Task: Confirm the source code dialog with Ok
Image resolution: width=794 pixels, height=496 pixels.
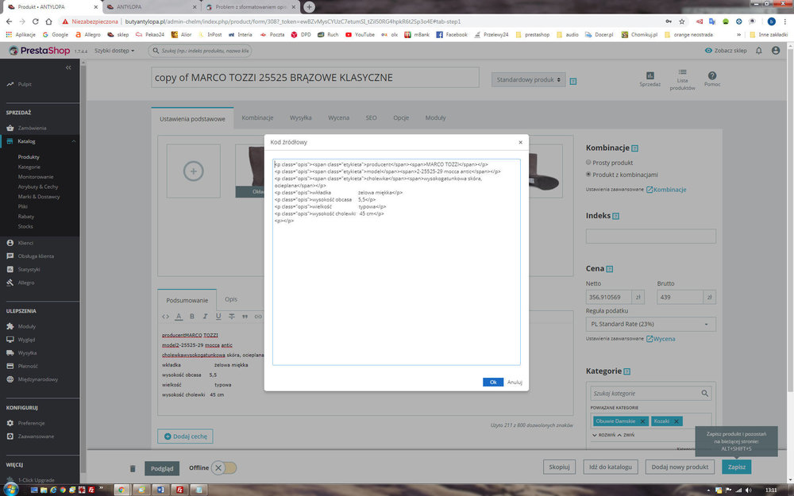Action: click(493, 383)
